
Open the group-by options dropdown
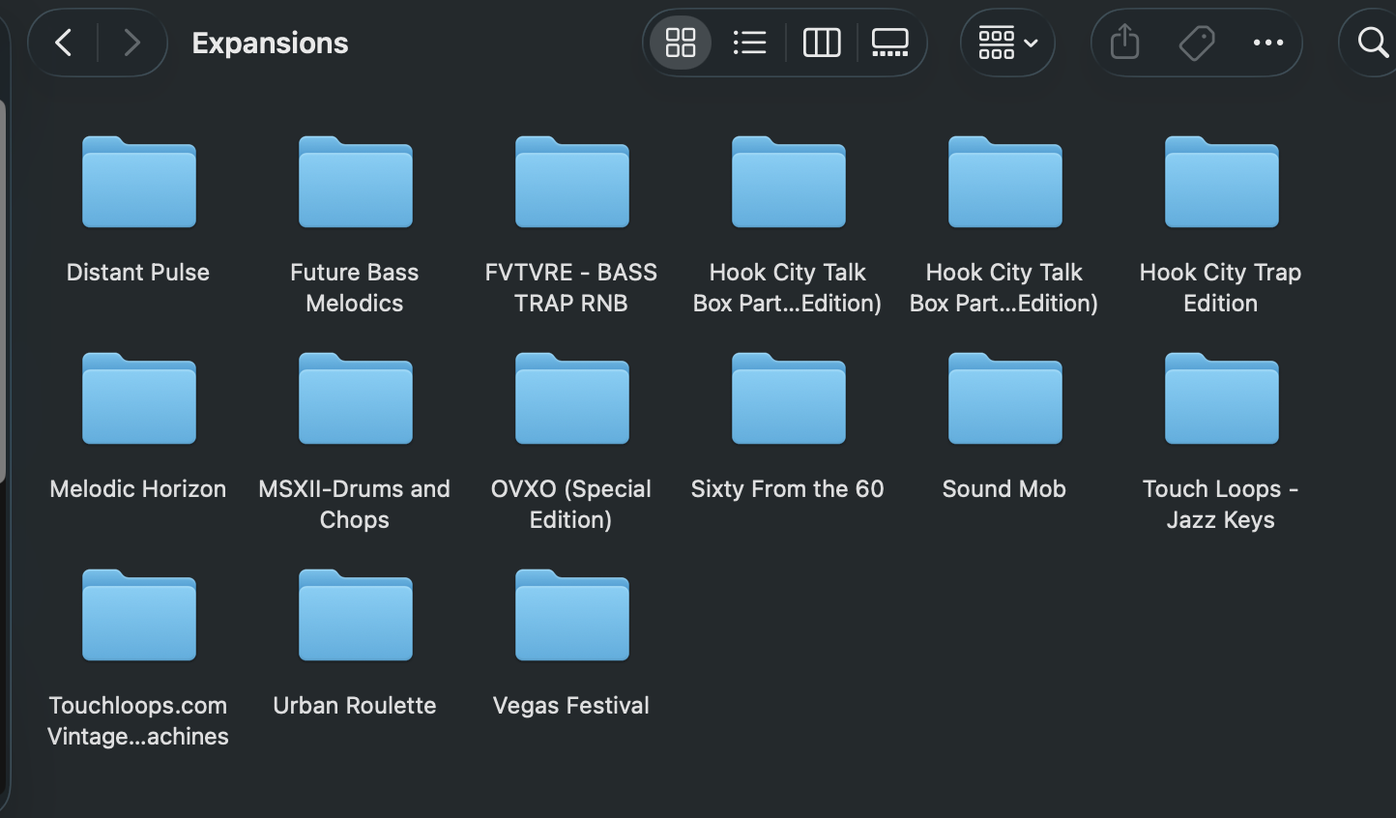pyautogui.click(x=1007, y=43)
